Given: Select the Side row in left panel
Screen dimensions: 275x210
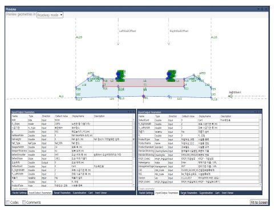Looking at the screenshot, I should (x=72, y=120).
